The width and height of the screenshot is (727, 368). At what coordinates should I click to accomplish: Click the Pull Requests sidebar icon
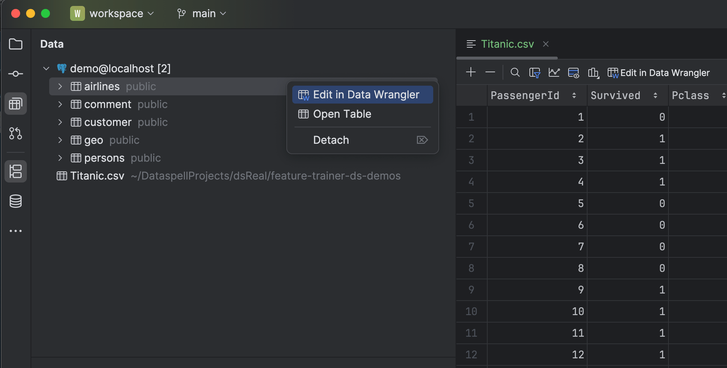tap(16, 133)
